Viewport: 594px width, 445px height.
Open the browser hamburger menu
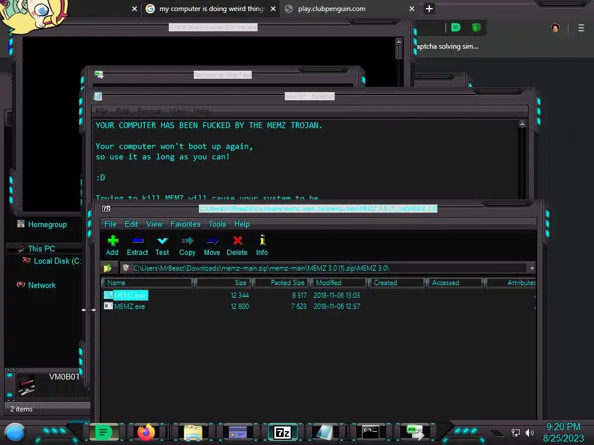click(x=581, y=28)
